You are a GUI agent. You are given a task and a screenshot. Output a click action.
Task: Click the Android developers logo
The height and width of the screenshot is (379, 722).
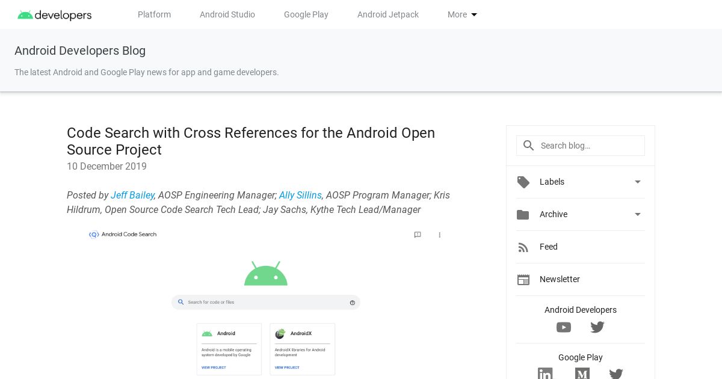coord(55,15)
